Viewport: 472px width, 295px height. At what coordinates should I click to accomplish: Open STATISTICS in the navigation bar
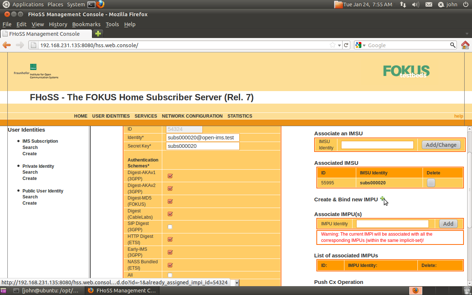(240, 116)
